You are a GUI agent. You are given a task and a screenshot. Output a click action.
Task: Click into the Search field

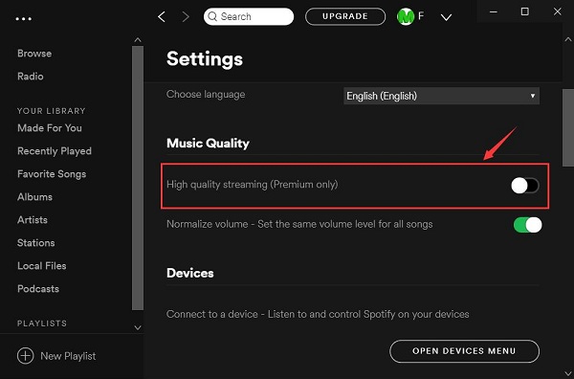pyautogui.click(x=249, y=16)
